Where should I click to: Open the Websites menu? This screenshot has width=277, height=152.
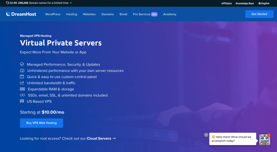click(89, 14)
